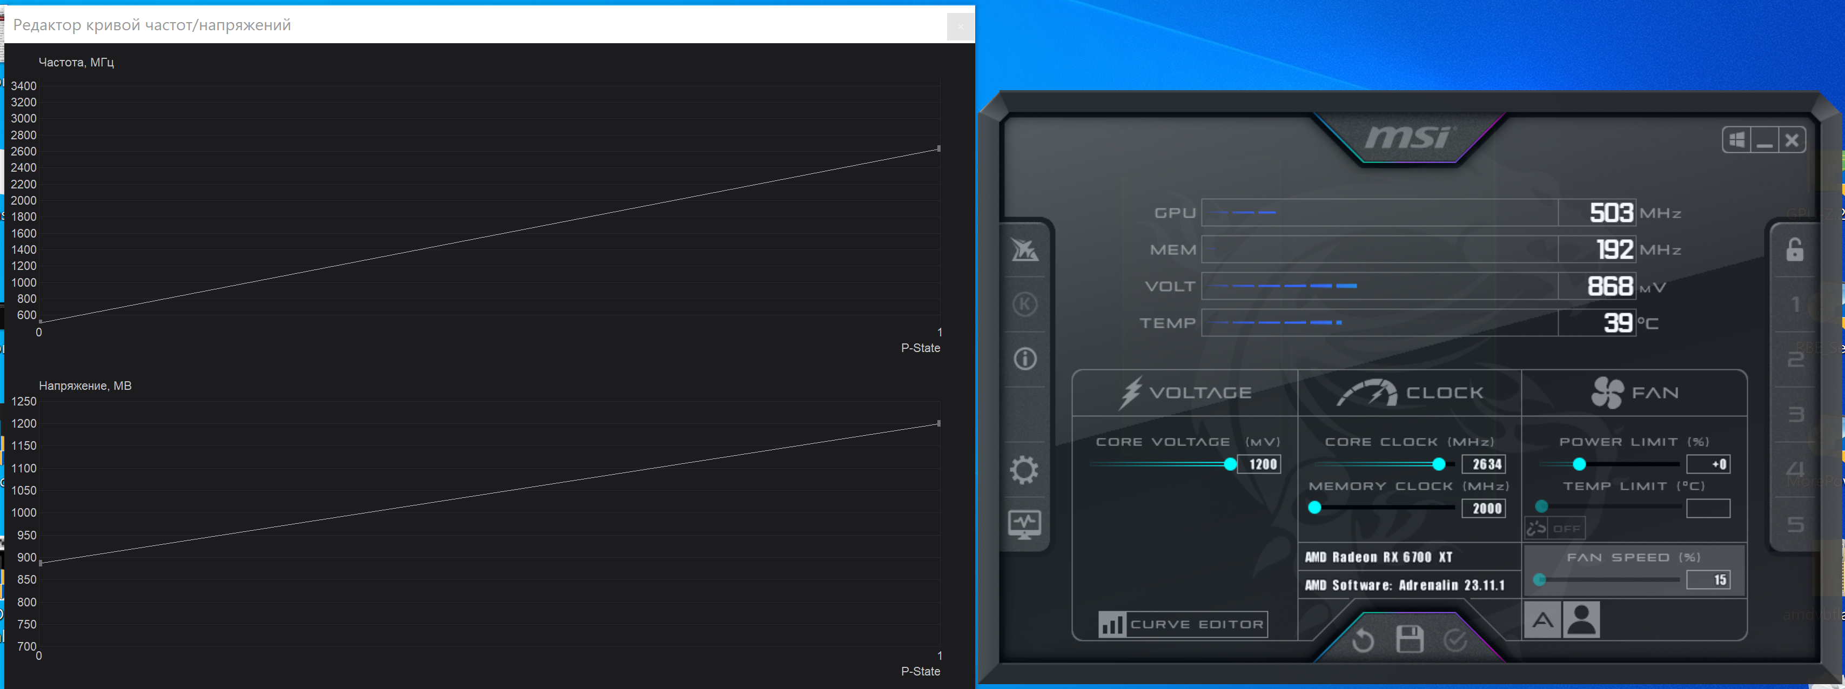
Task: Open the hardware monitor window icon
Action: 1024,524
